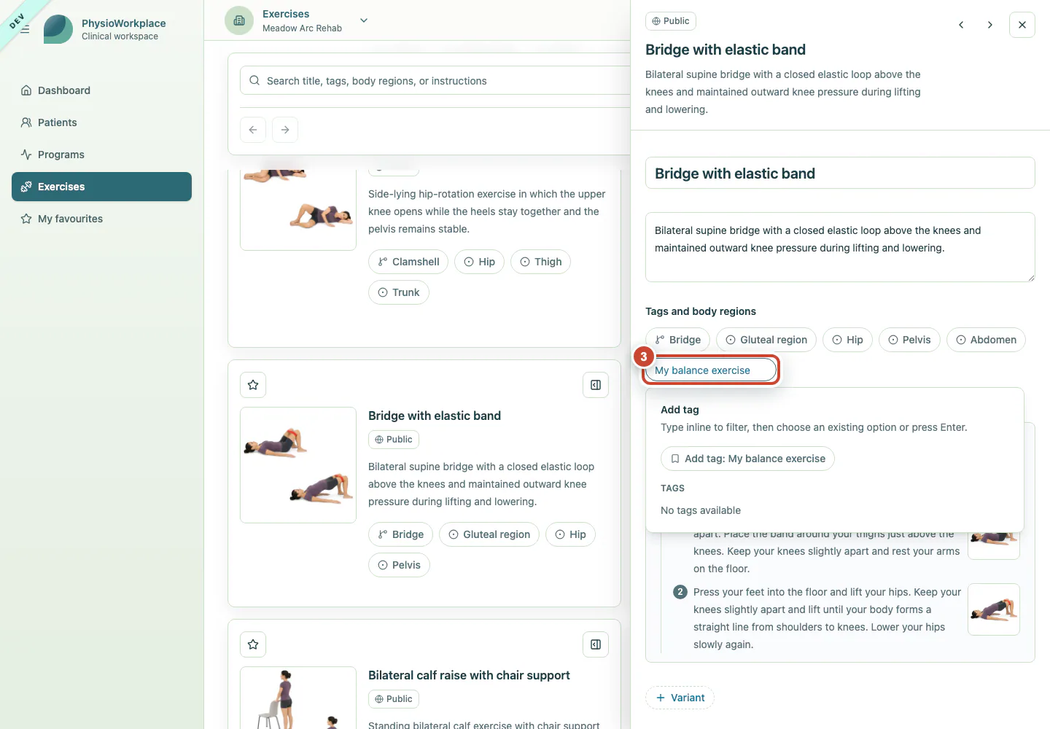Screen dimensions: 1050x729
Task: Select the Exercises sidebar item
Action: tap(101, 187)
